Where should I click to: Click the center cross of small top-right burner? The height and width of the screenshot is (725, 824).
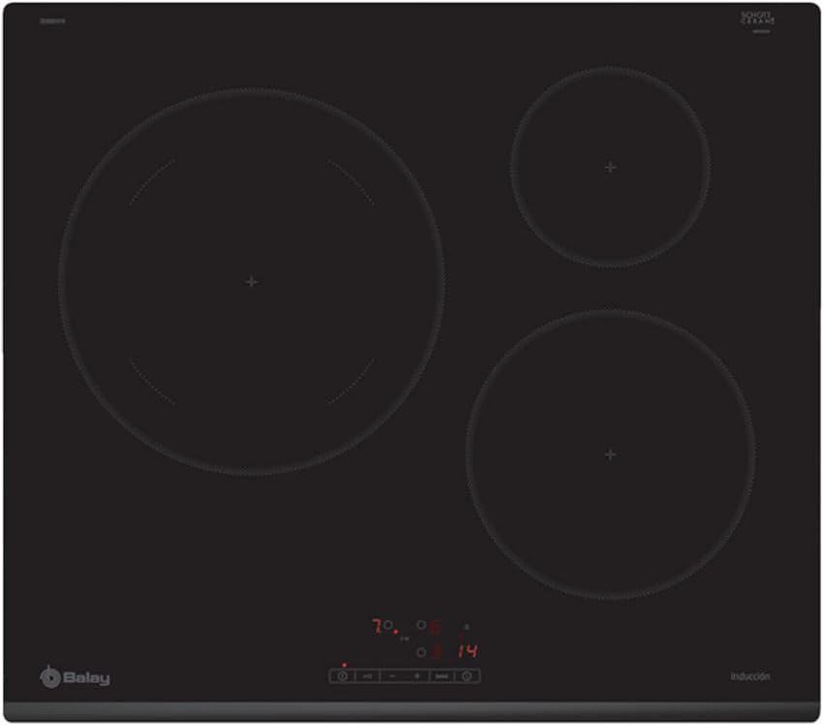[610, 167]
